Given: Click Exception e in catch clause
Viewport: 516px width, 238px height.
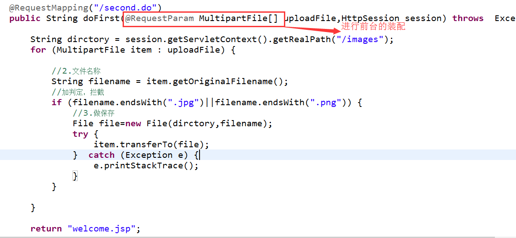Looking at the screenshot, I should coord(154,155).
